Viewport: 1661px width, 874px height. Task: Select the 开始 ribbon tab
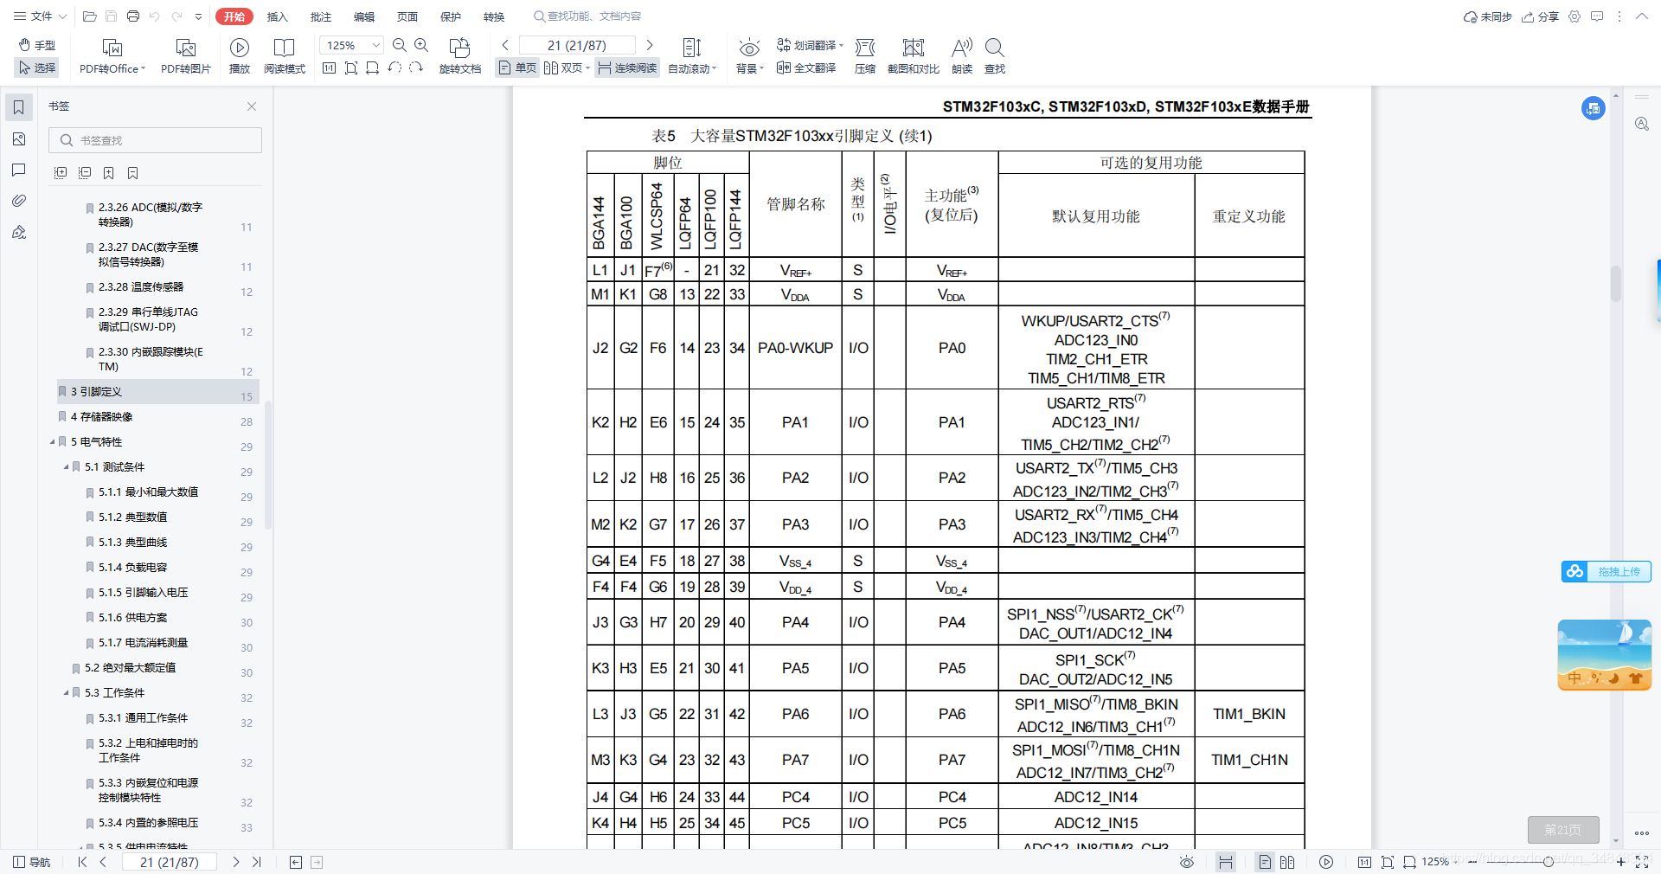pos(234,16)
